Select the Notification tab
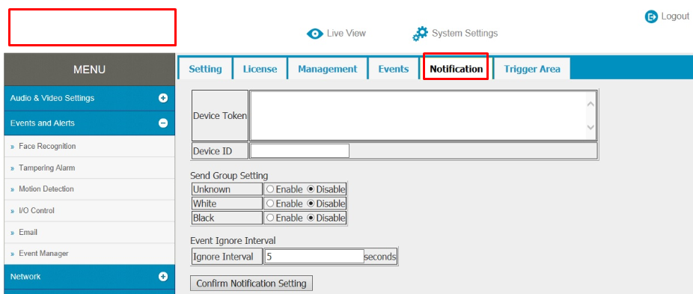 click(x=456, y=69)
